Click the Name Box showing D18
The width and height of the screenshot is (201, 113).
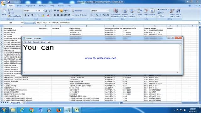pos(10,23)
